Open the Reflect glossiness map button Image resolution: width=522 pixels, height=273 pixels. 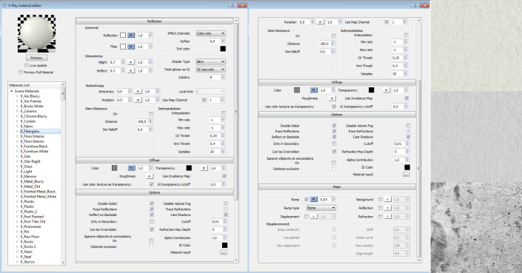coord(131,71)
